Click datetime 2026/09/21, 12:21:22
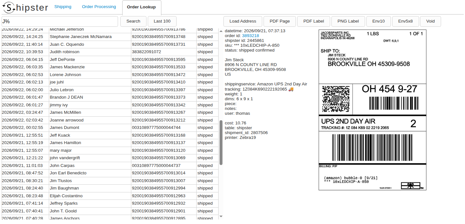Viewport: 465px width, 224px height. point(22,158)
